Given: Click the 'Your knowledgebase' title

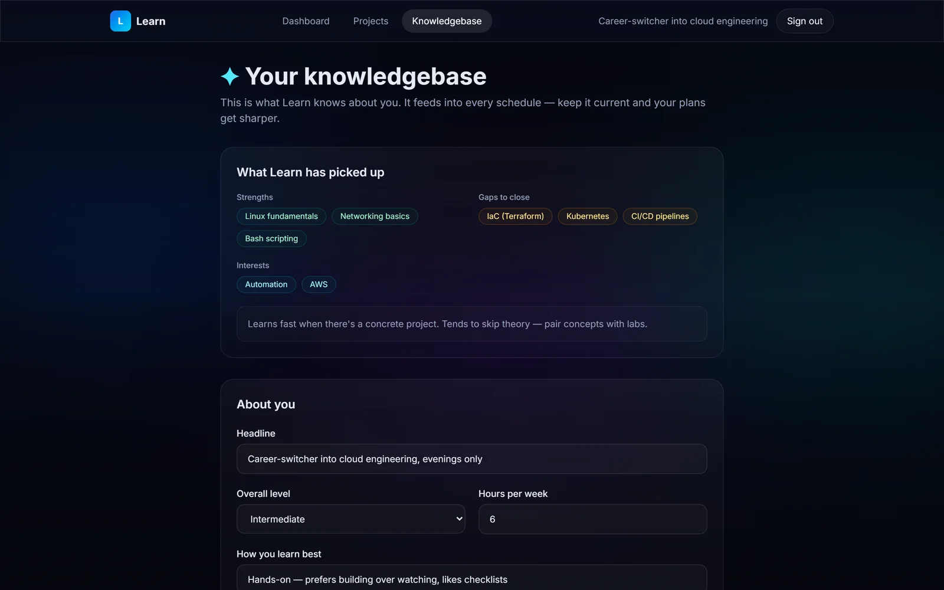Looking at the screenshot, I should pyautogui.click(x=366, y=77).
